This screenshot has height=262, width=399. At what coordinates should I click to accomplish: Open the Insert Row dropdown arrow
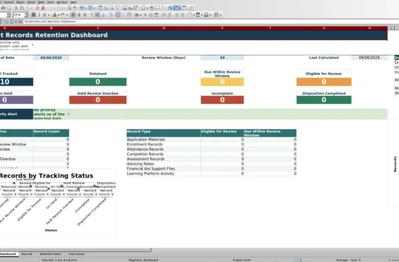coord(86,8)
